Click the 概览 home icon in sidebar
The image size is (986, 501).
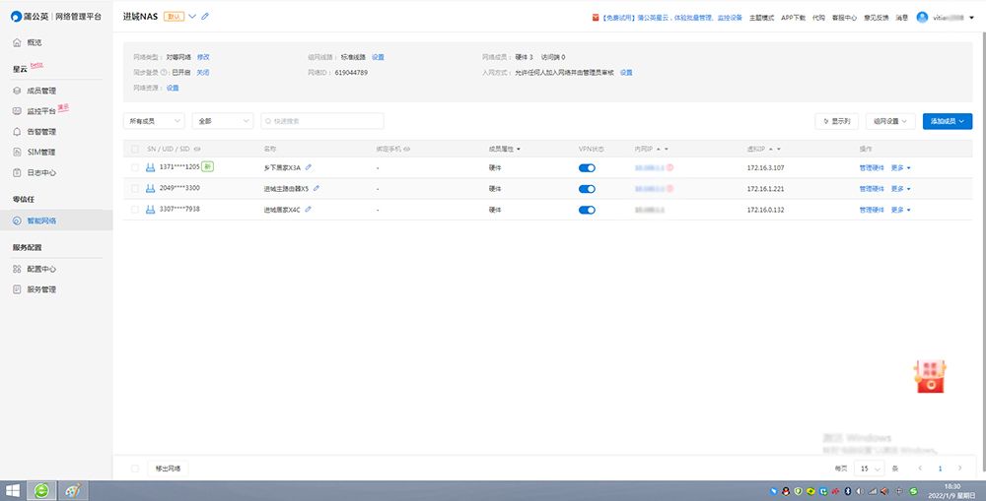click(x=17, y=43)
